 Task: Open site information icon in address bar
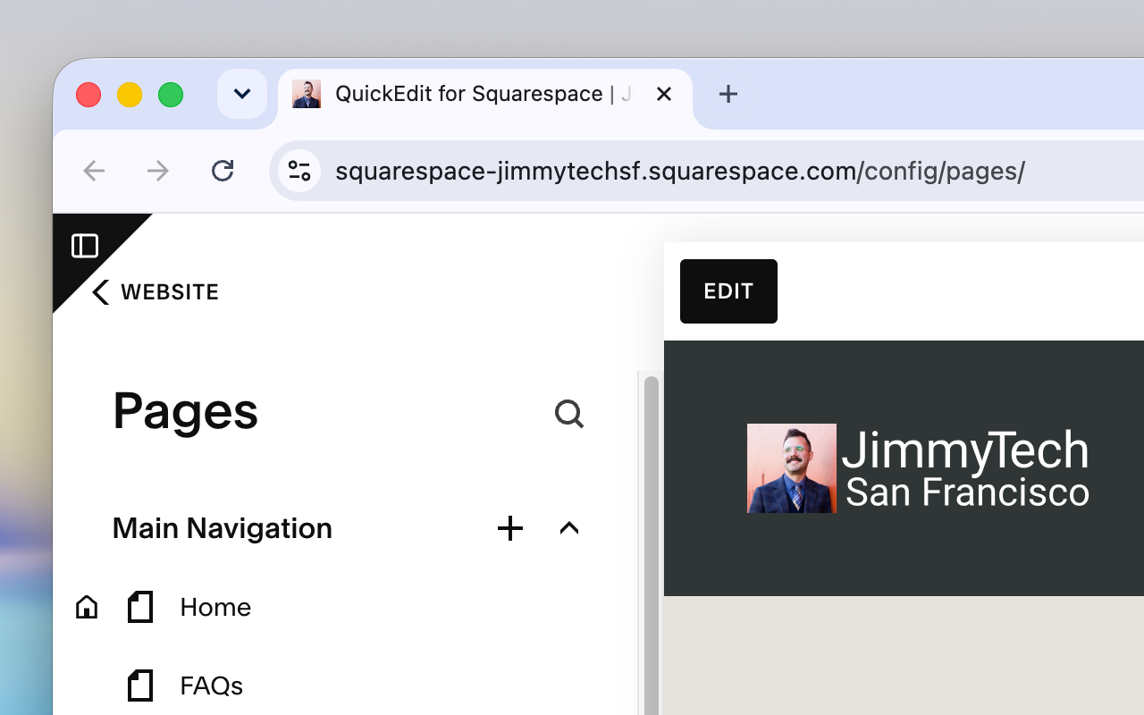pyautogui.click(x=299, y=171)
